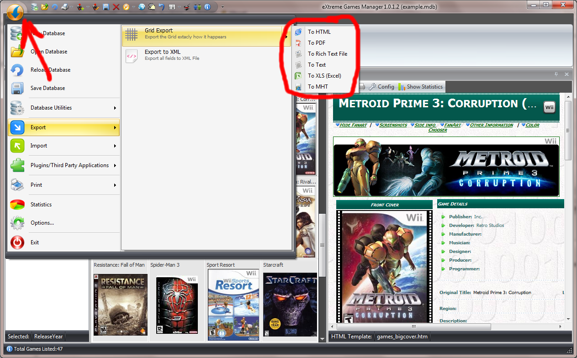The width and height of the screenshot is (577, 358).
Task: Choose To XLS (Excel) export
Action: (x=324, y=75)
